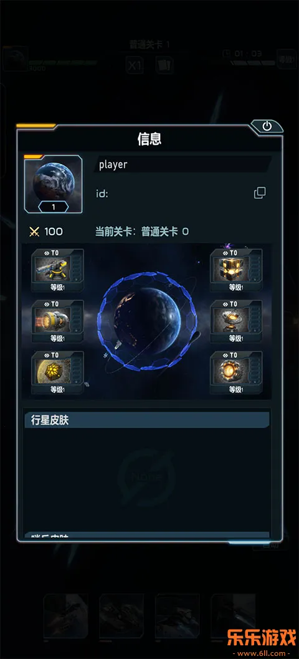299x659 pixels.
Task: Click the card icon beside X1
Action: (x=165, y=66)
